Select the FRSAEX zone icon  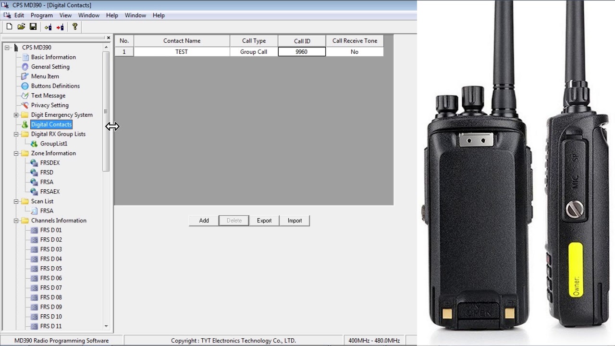[34, 192]
